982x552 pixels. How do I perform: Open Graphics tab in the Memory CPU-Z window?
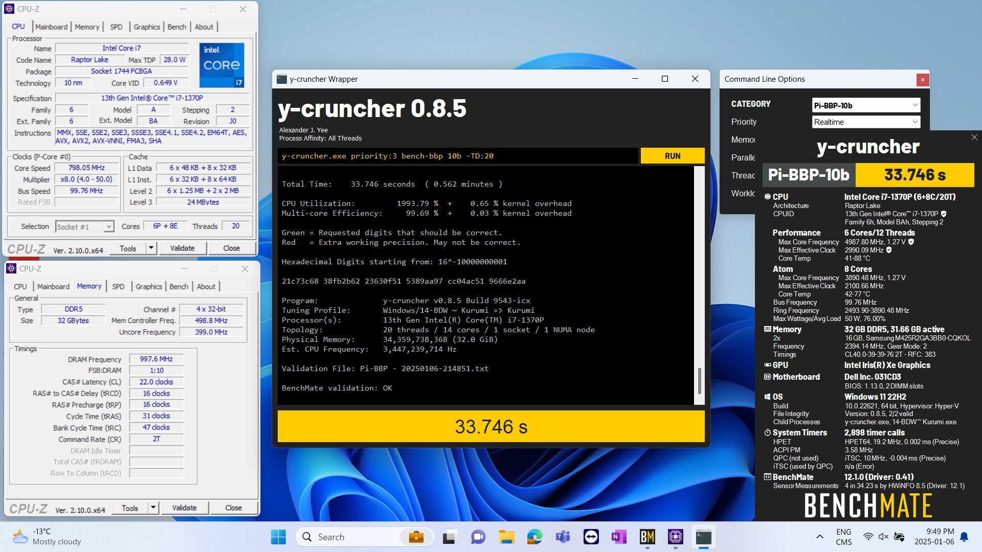point(149,286)
